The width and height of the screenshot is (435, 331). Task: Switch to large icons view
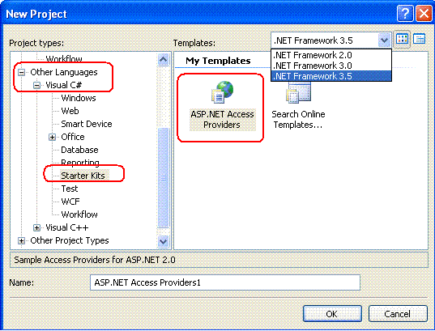point(402,39)
